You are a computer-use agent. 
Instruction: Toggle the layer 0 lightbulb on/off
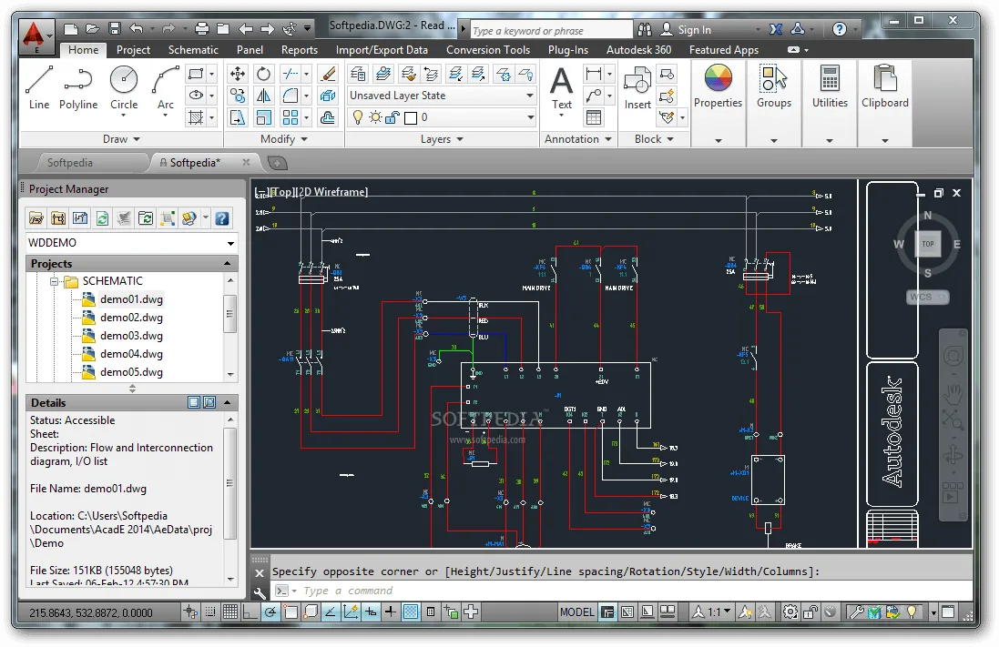pyautogui.click(x=358, y=117)
